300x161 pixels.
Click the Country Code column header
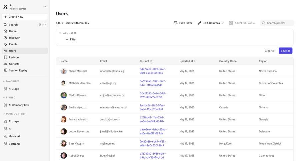[x=228, y=61]
